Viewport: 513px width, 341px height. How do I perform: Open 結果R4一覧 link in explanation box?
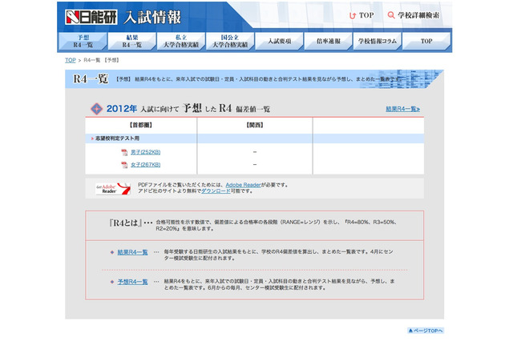[x=132, y=252]
